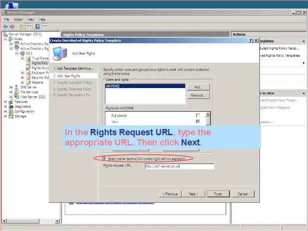Click the Previous button

[x=170, y=194]
